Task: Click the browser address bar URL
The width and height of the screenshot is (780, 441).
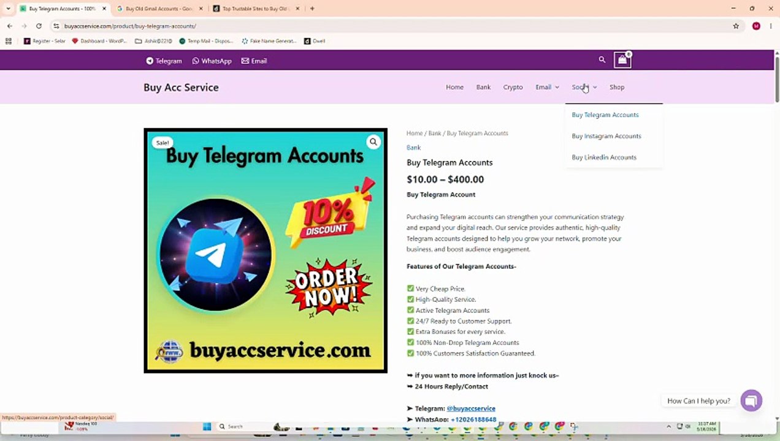Action: [130, 26]
